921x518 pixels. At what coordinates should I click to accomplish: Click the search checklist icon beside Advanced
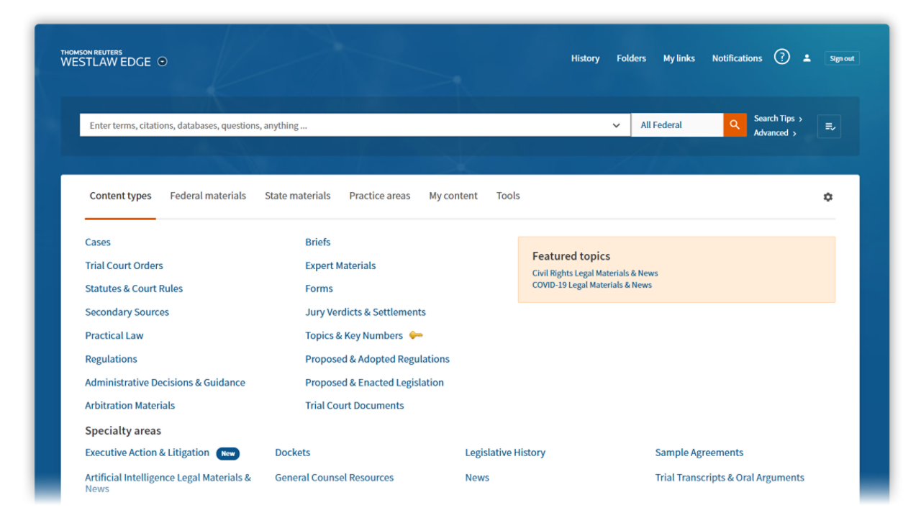pyautogui.click(x=829, y=127)
